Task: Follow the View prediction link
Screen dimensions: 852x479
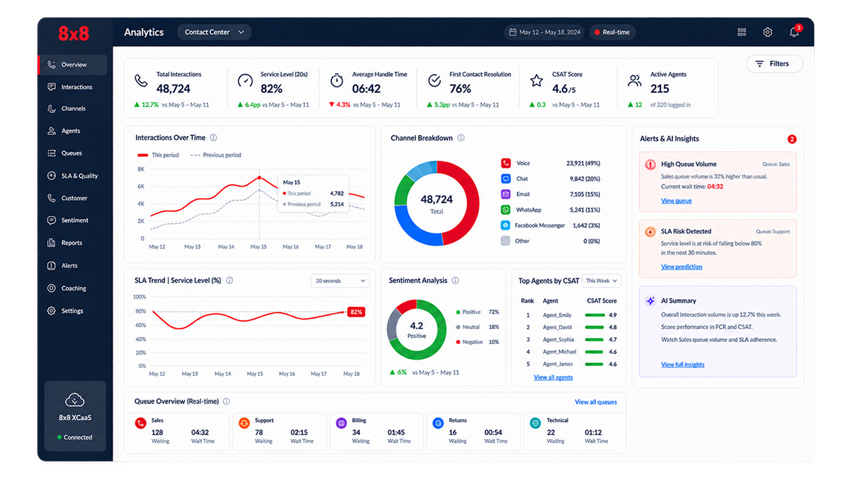Action: tap(681, 267)
